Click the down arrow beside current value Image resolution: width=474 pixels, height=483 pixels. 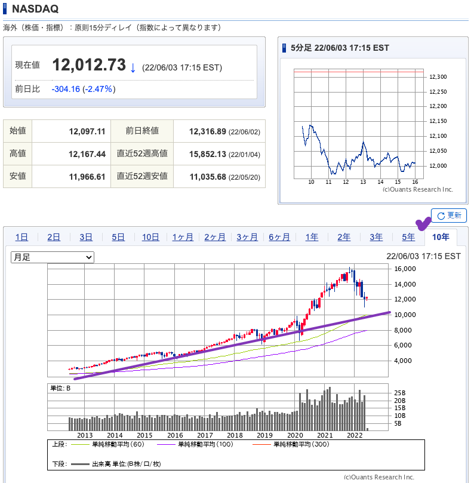(133, 68)
